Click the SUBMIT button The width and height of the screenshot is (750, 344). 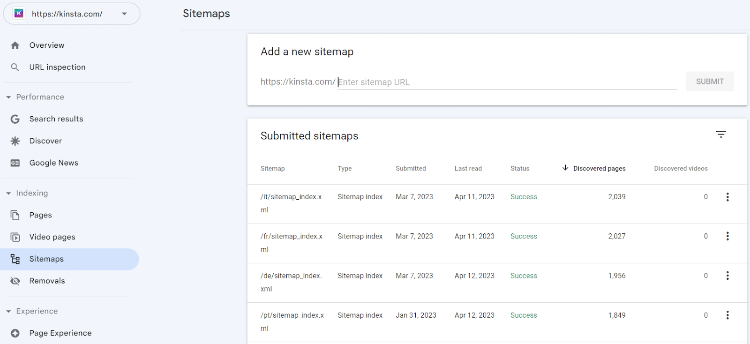[710, 82]
